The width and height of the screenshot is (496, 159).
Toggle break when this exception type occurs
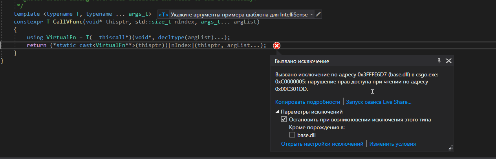[x=284, y=119]
